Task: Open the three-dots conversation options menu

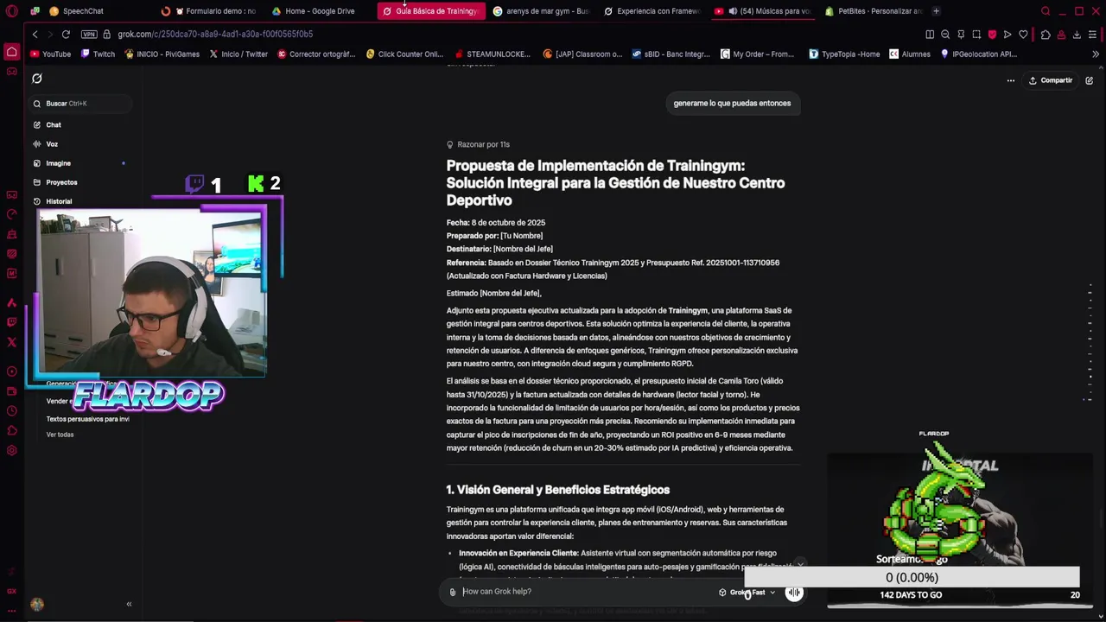Action: [x=1010, y=80]
